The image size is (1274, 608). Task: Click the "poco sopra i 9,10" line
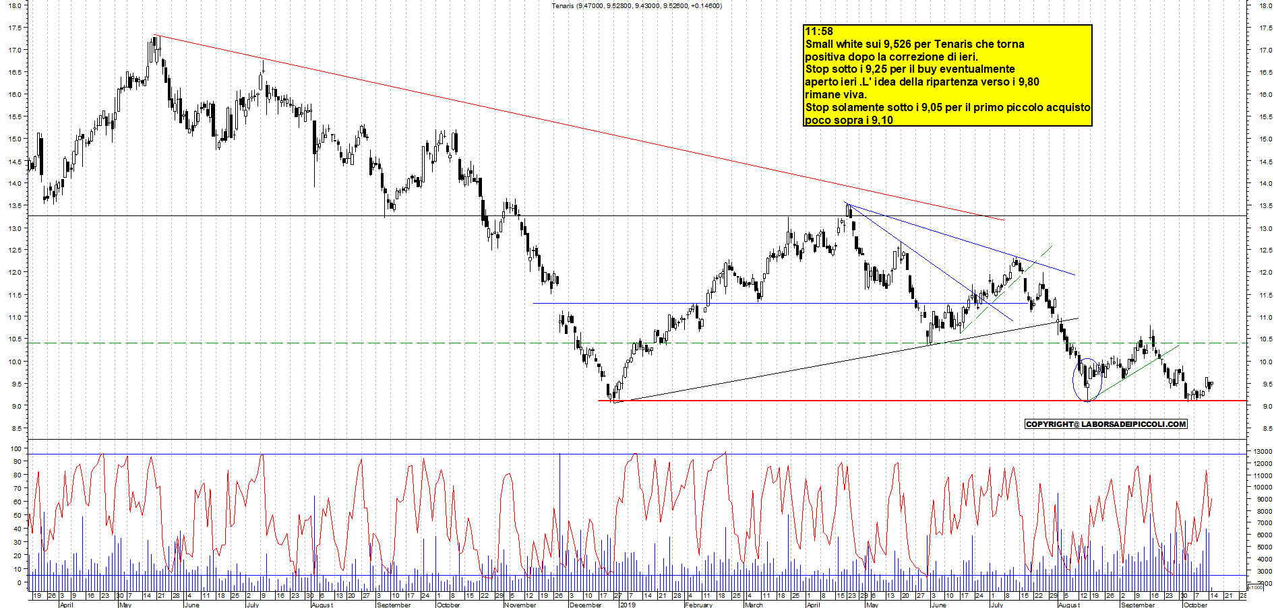pyautogui.click(x=849, y=121)
